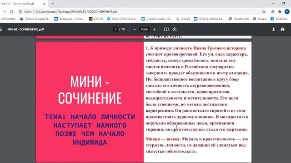The width and height of the screenshot is (291, 163).
Task: Open the Яндекс bookmark
Action: [260, 19]
